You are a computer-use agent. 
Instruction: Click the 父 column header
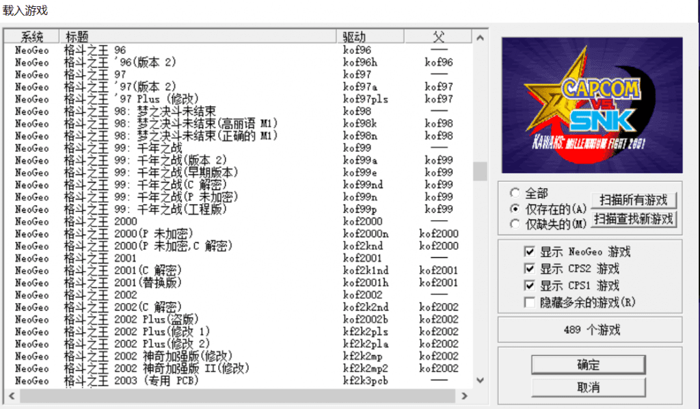pyautogui.click(x=437, y=36)
